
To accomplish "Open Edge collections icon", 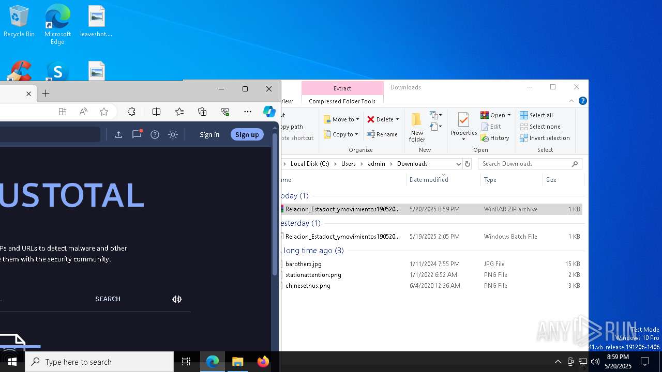I will 202,112.
